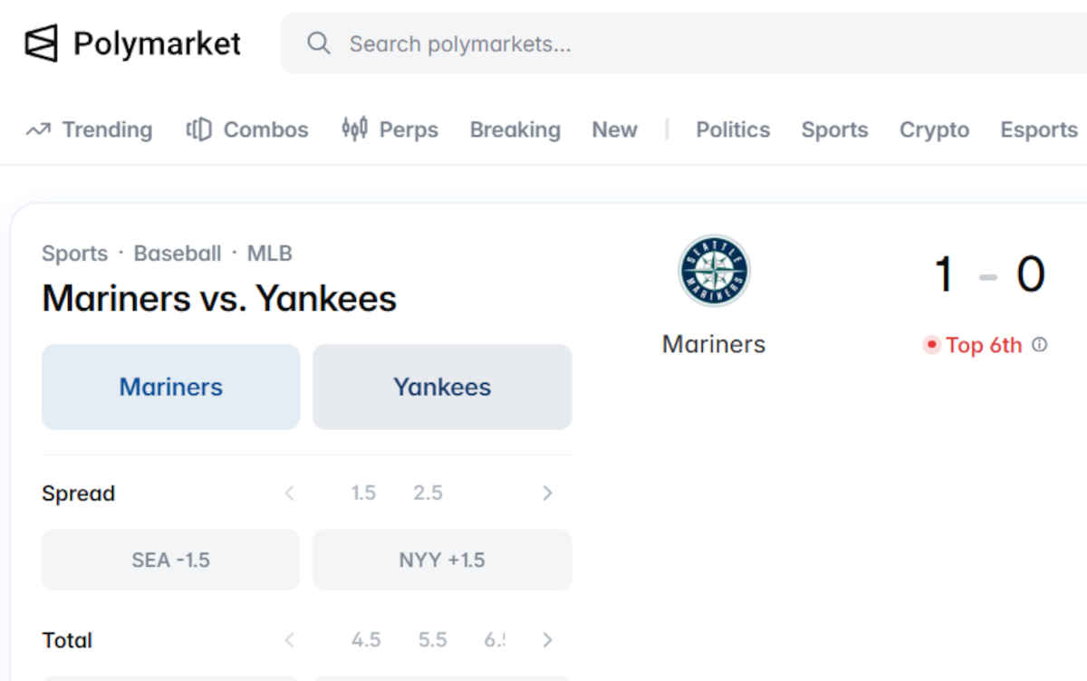This screenshot has width=1087, height=681.
Task: Click the Combos cards icon
Action: [198, 129]
